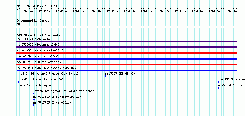The height and width of the screenshot is (116, 245).
Task: Select the red bar under esv3890968
Action: pyautogui.click(x=127, y=65)
